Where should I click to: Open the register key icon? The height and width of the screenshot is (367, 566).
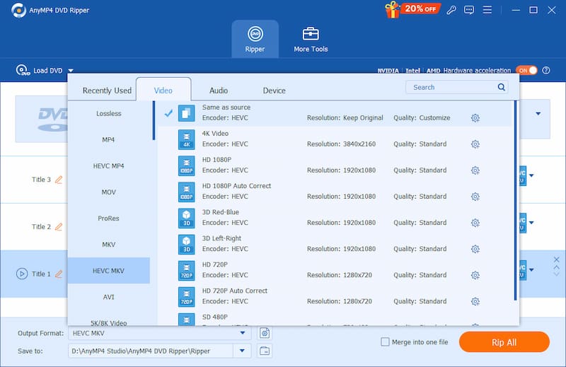click(451, 10)
